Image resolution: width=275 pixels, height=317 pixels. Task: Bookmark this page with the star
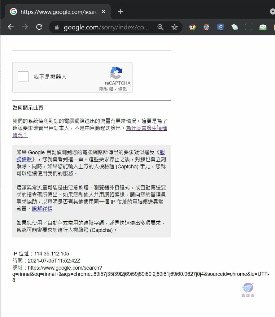pyautogui.click(x=174, y=27)
